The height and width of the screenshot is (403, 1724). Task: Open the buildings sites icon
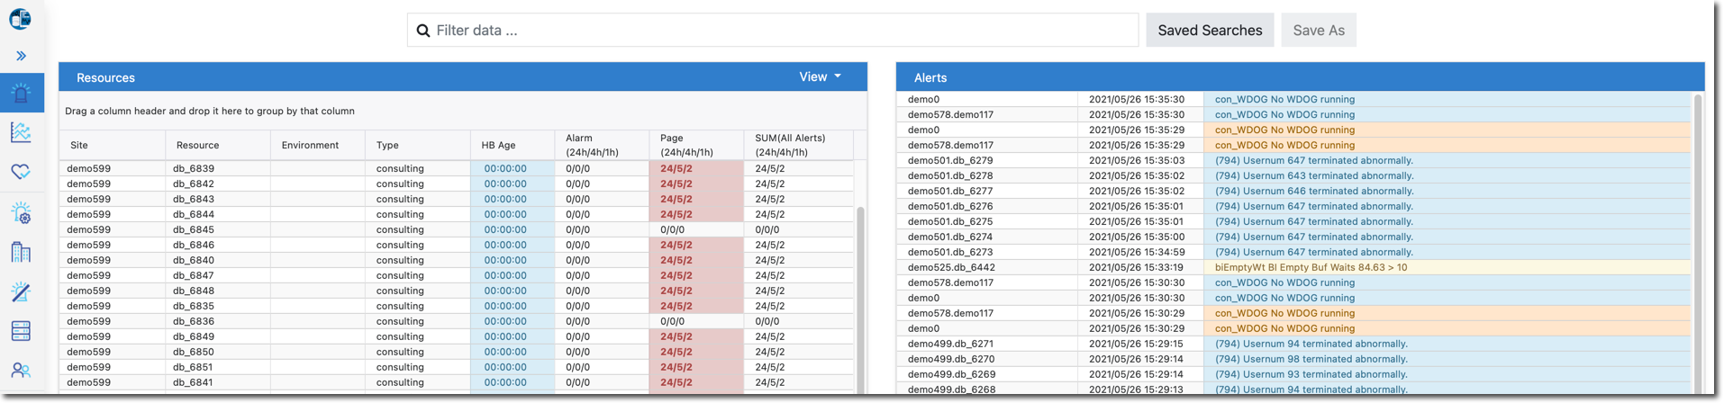(21, 252)
